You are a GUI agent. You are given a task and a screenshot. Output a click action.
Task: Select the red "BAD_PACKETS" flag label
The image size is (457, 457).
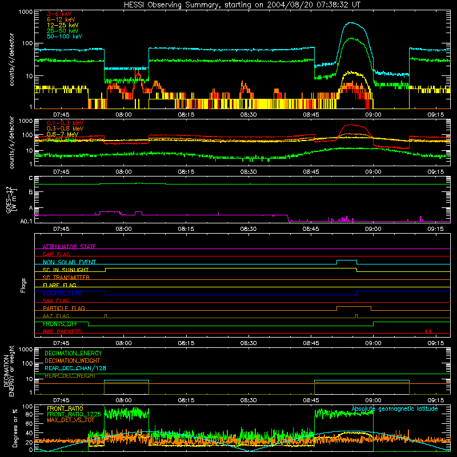click(x=62, y=332)
